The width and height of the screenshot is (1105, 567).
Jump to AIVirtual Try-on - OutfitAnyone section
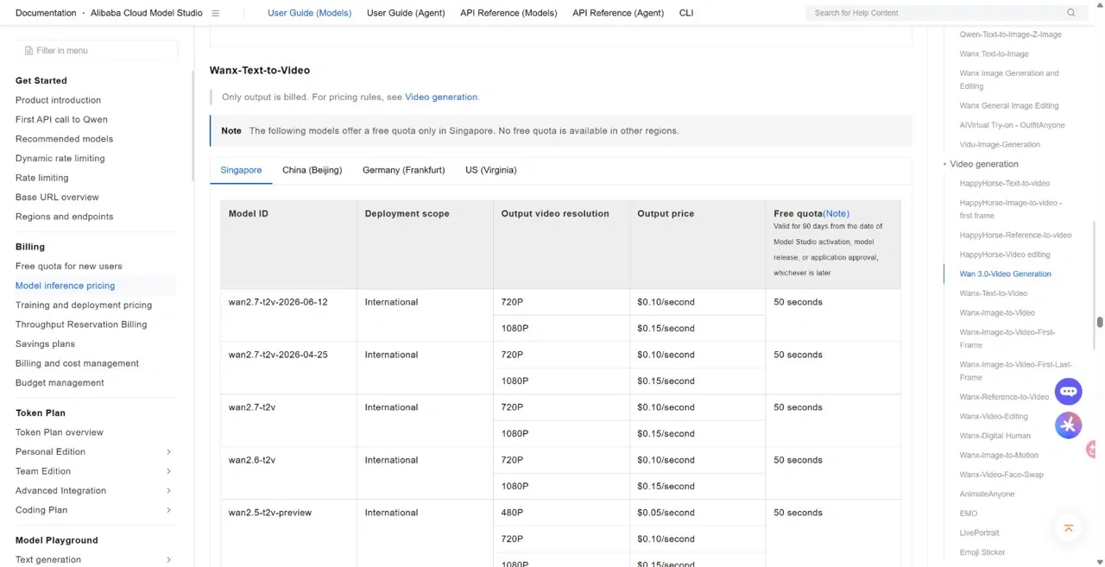1012,125
